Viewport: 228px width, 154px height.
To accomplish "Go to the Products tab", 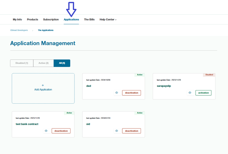I will [33, 20].
